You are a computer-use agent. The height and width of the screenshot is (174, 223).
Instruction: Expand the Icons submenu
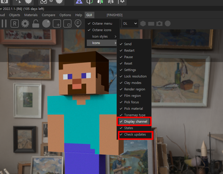point(102,43)
